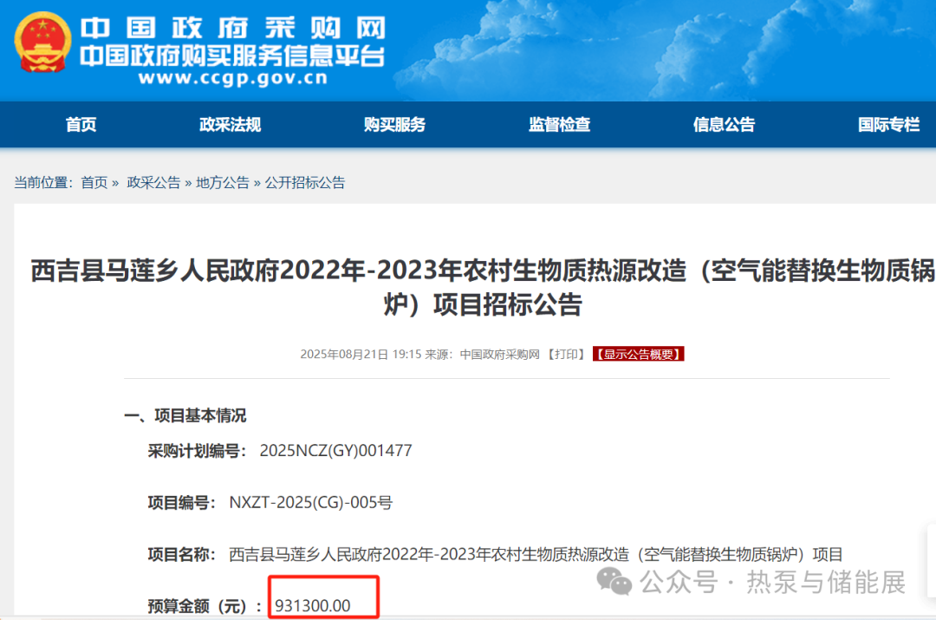Click the 中国政府采购网 site title banner
Image resolution: width=936 pixels, height=620 pixels.
[x=233, y=28]
